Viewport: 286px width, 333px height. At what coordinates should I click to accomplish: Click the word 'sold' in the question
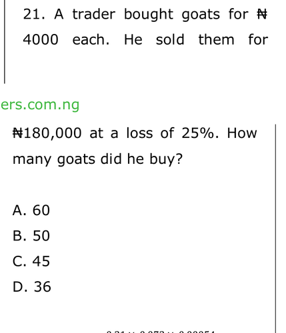tap(170, 40)
